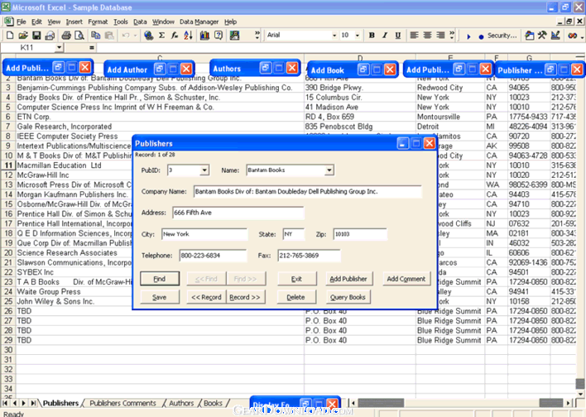The width and height of the screenshot is (586, 417).
Task: Click the Open folder toolbar icon
Action: coord(23,36)
